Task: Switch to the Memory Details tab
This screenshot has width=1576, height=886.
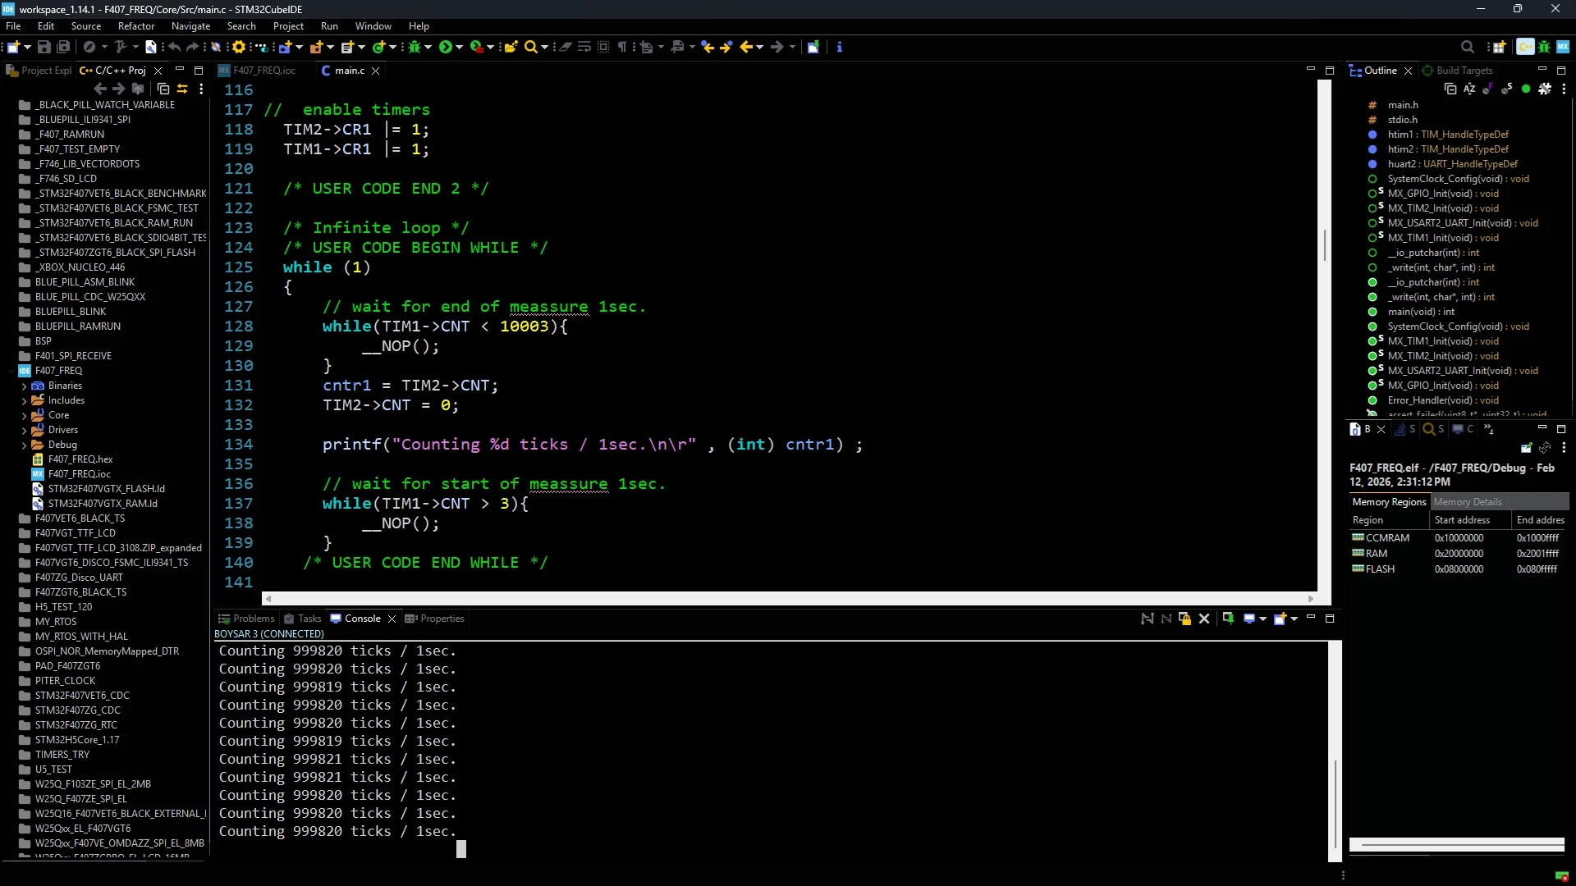Action: click(1468, 502)
